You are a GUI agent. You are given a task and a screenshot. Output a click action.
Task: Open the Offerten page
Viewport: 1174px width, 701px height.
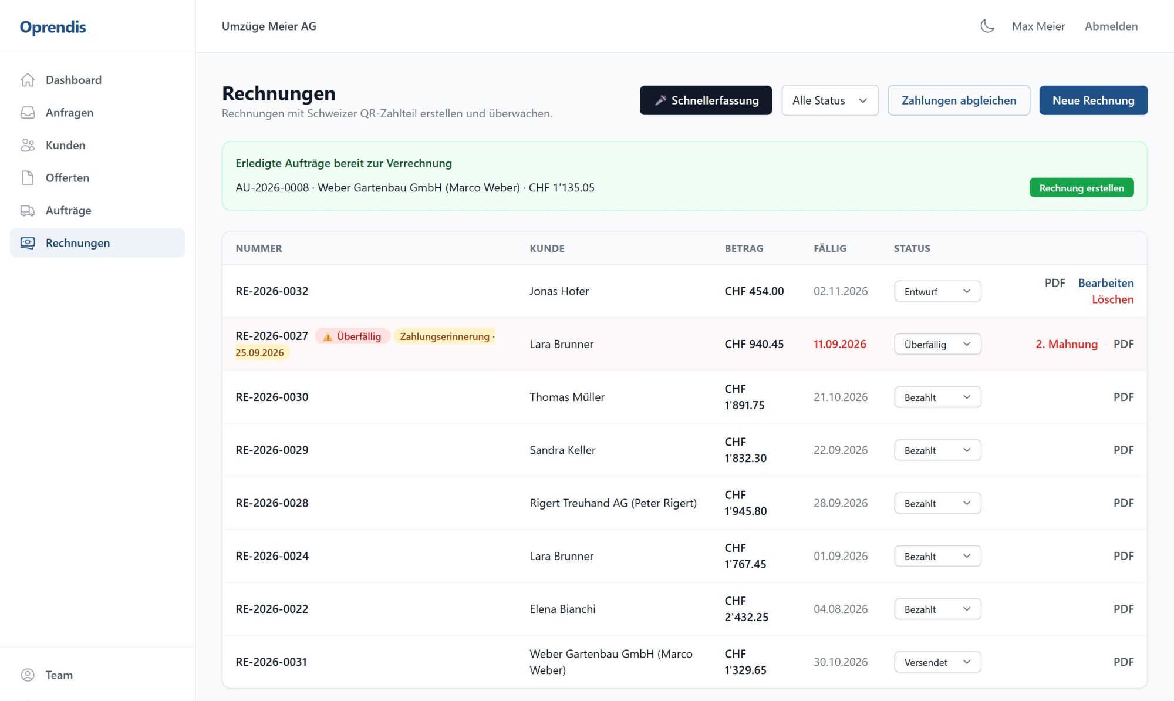[x=97, y=178]
